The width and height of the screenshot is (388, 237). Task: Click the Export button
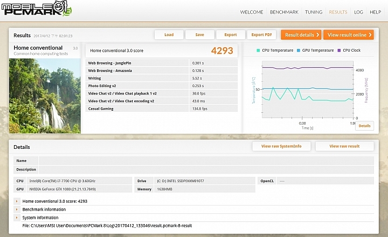pos(231,35)
